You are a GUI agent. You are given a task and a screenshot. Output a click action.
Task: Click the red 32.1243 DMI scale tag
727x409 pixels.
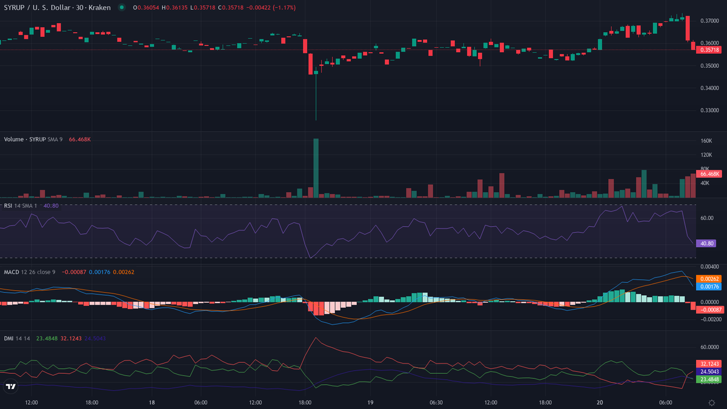click(709, 364)
